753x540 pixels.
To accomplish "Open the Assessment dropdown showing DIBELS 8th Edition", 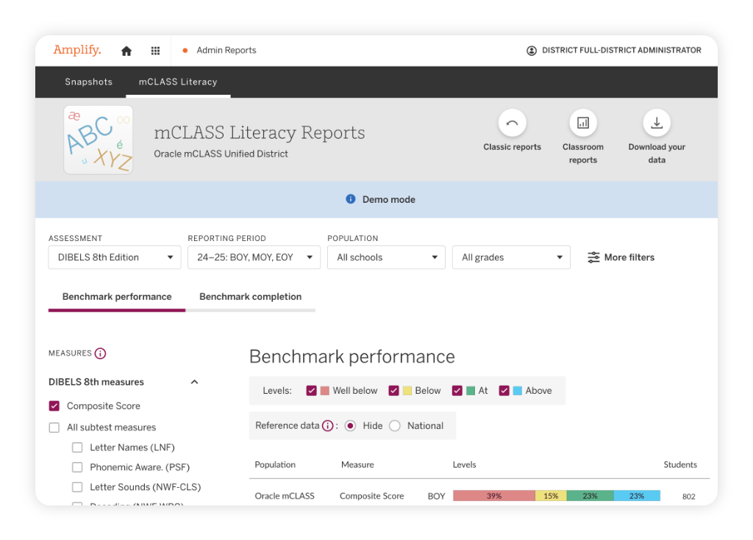I will (x=114, y=257).
